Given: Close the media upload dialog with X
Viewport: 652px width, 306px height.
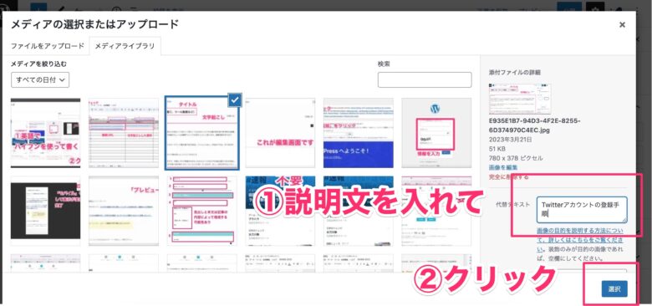Looking at the screenshot, I should click(x=622, y=24).
